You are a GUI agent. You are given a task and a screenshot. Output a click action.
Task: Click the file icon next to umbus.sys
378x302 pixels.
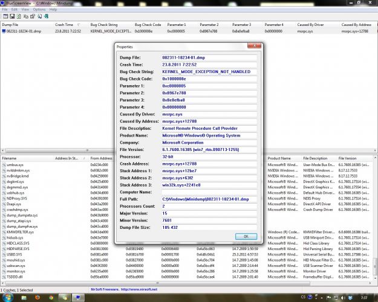4,165
